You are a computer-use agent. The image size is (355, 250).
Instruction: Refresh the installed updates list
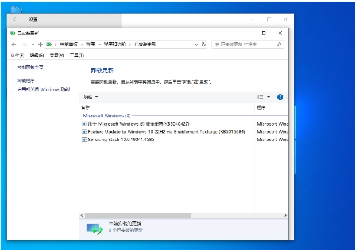pyautogui.click(x=204, y=44)
